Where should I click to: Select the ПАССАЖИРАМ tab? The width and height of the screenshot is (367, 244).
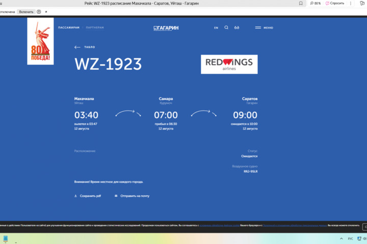click(x=69, y=27)
